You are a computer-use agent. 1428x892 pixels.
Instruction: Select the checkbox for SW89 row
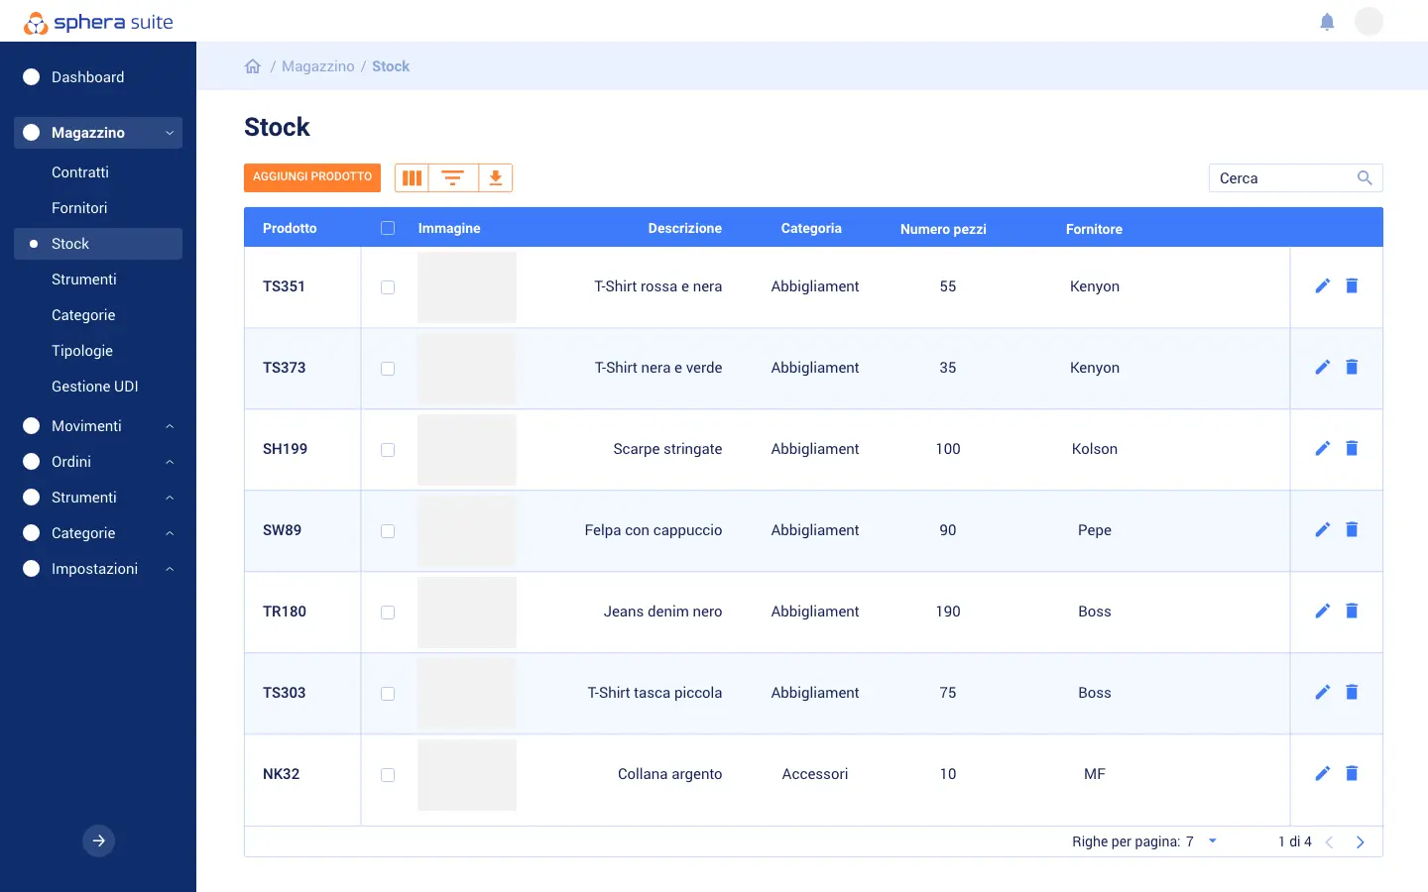tap(388, 531)
